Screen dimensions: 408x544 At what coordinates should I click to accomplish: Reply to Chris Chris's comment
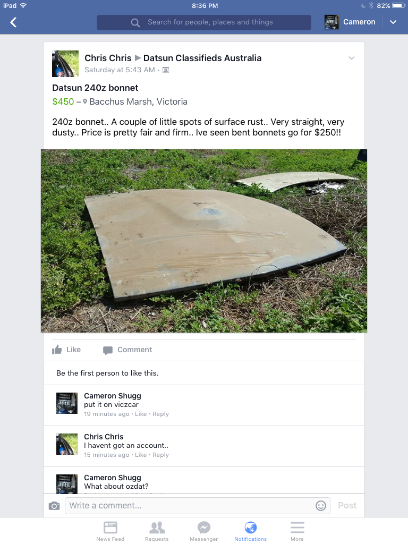point(160,455)
